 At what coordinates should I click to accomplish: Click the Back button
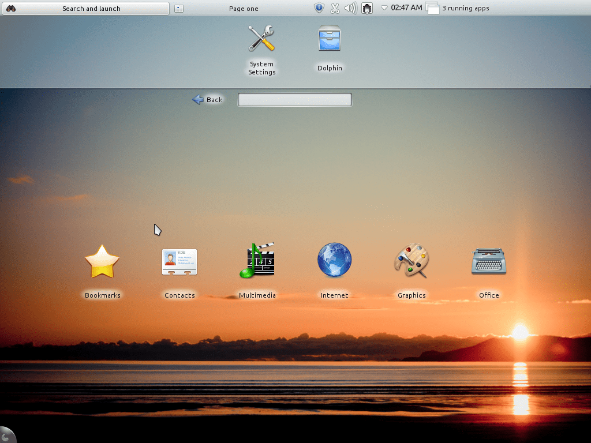(x=207, y=99)
